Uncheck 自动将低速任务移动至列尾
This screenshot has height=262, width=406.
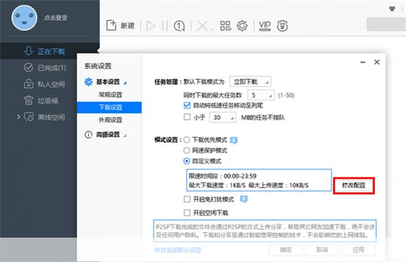click(187, 106)
